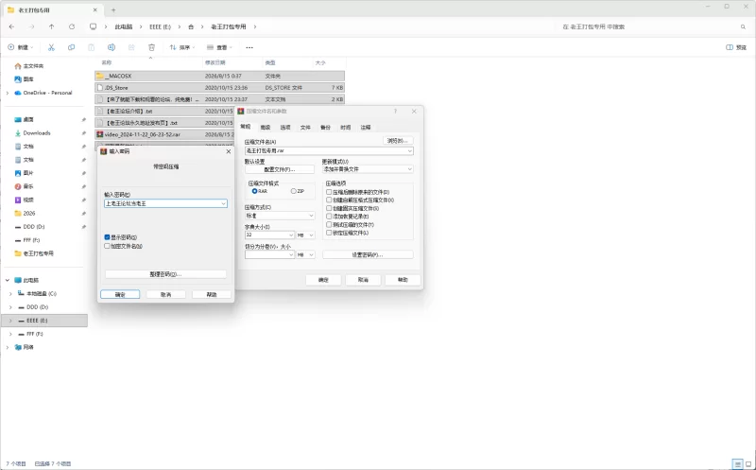
Task: Click the Share icon in Explorer toolbar
Action: tap(131, 47)
